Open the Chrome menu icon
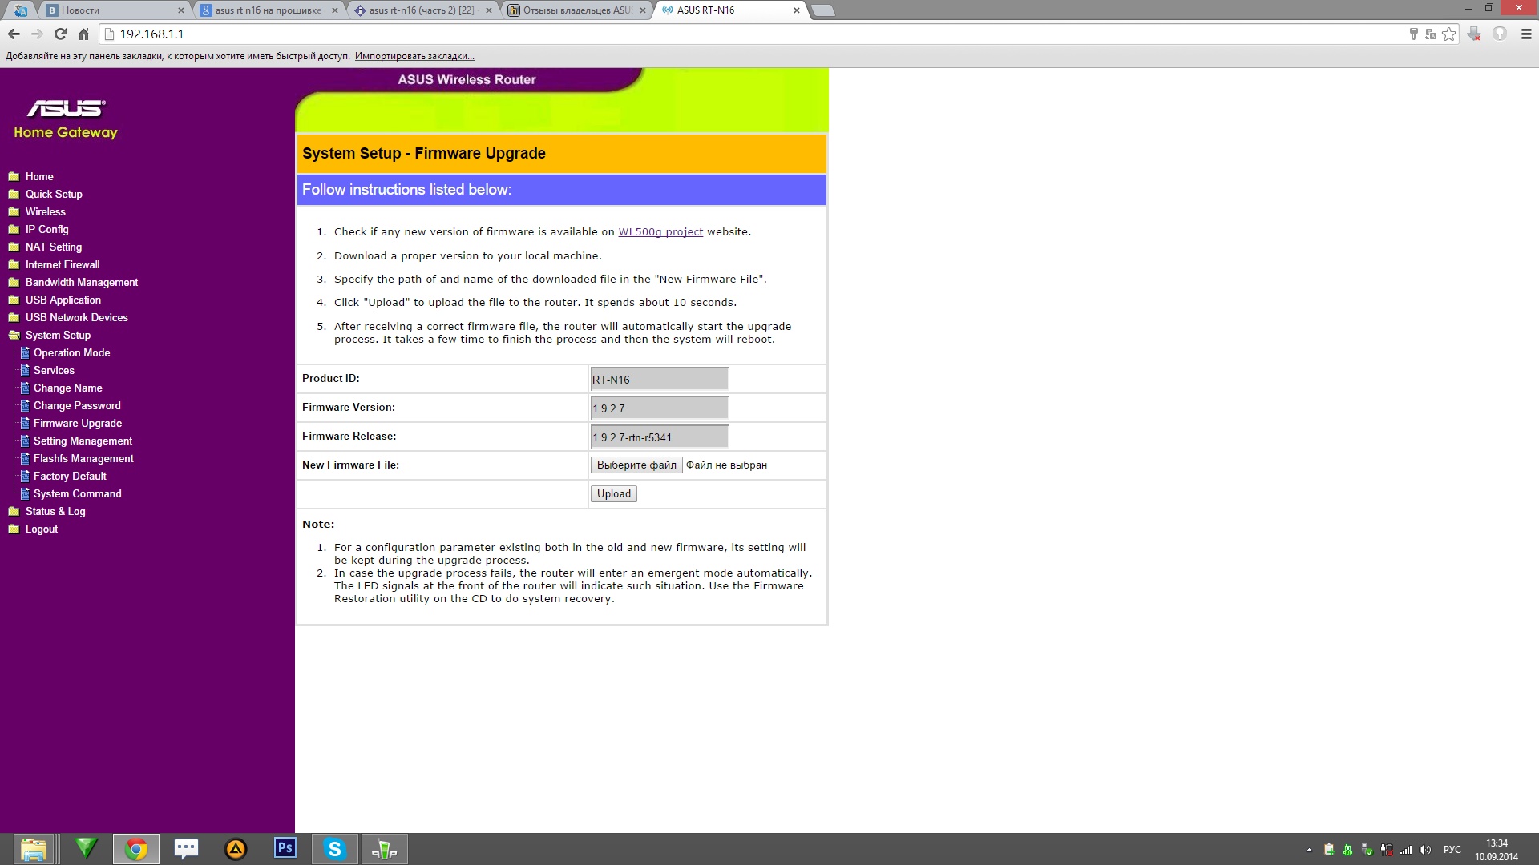Screen dimensions: 1539x865 pyautogui.click(x=1526, y=34)
